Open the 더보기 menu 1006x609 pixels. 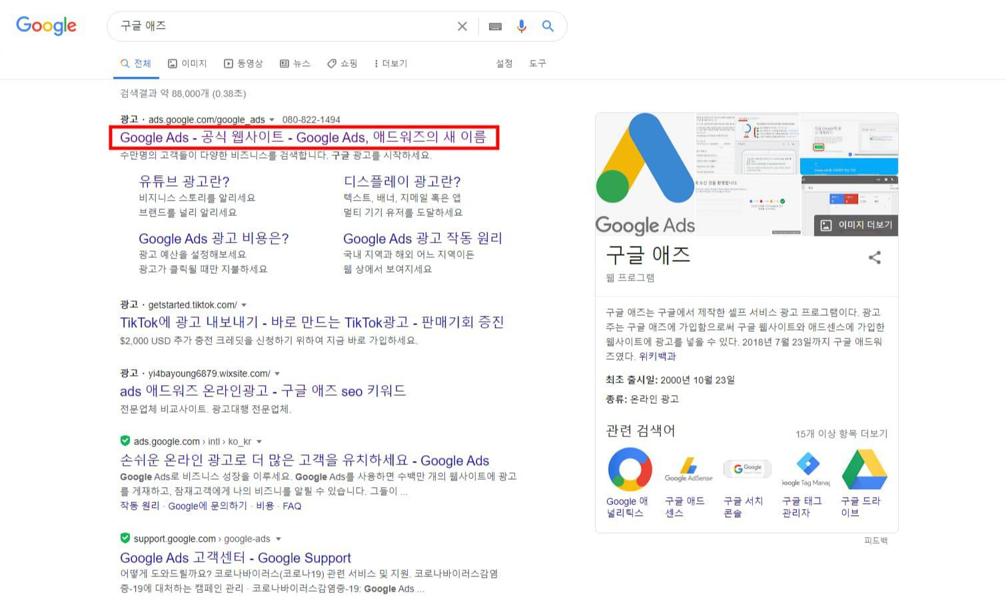pos(390,63)
